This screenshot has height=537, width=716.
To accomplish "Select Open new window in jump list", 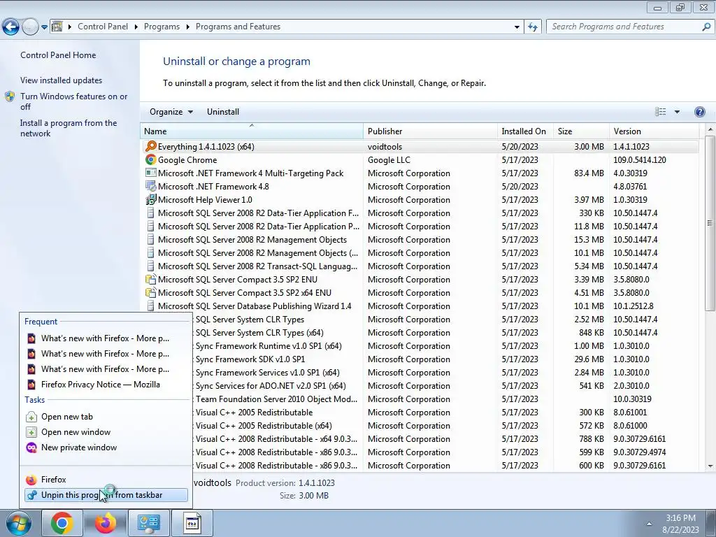I will click(x=106, y=432).
